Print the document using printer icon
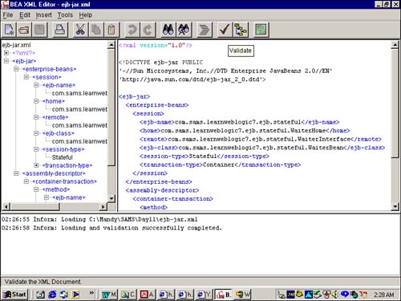Image resolution: width=401 pixels, height=301 pixels. [x=59, y=30]
